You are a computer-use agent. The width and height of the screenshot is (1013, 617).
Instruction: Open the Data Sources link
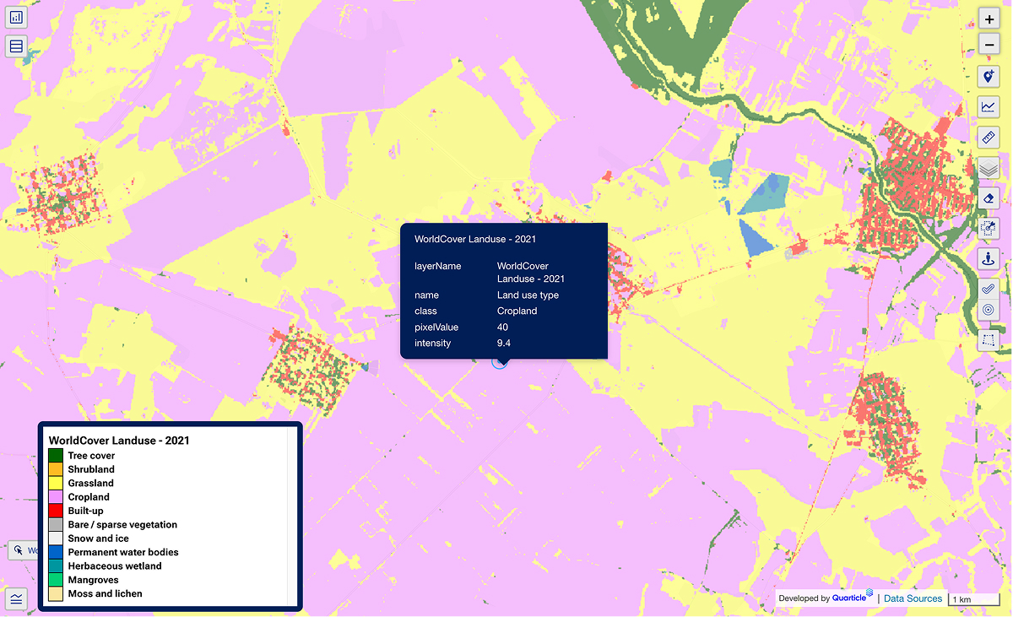913,598
